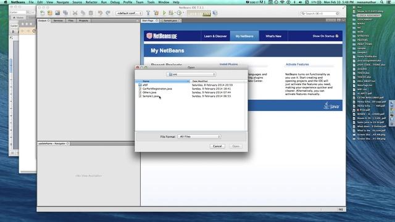Click the Save All toolbar icon
Screen dimensions: 395x222
click(65, 13)
